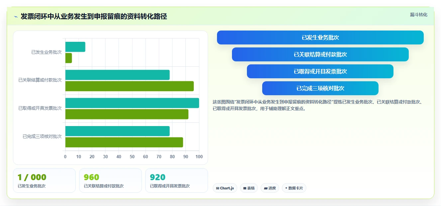Viewport: 441px width, 206px height.
Task: Click the 进度 tag chip
Action: (270, 188)
